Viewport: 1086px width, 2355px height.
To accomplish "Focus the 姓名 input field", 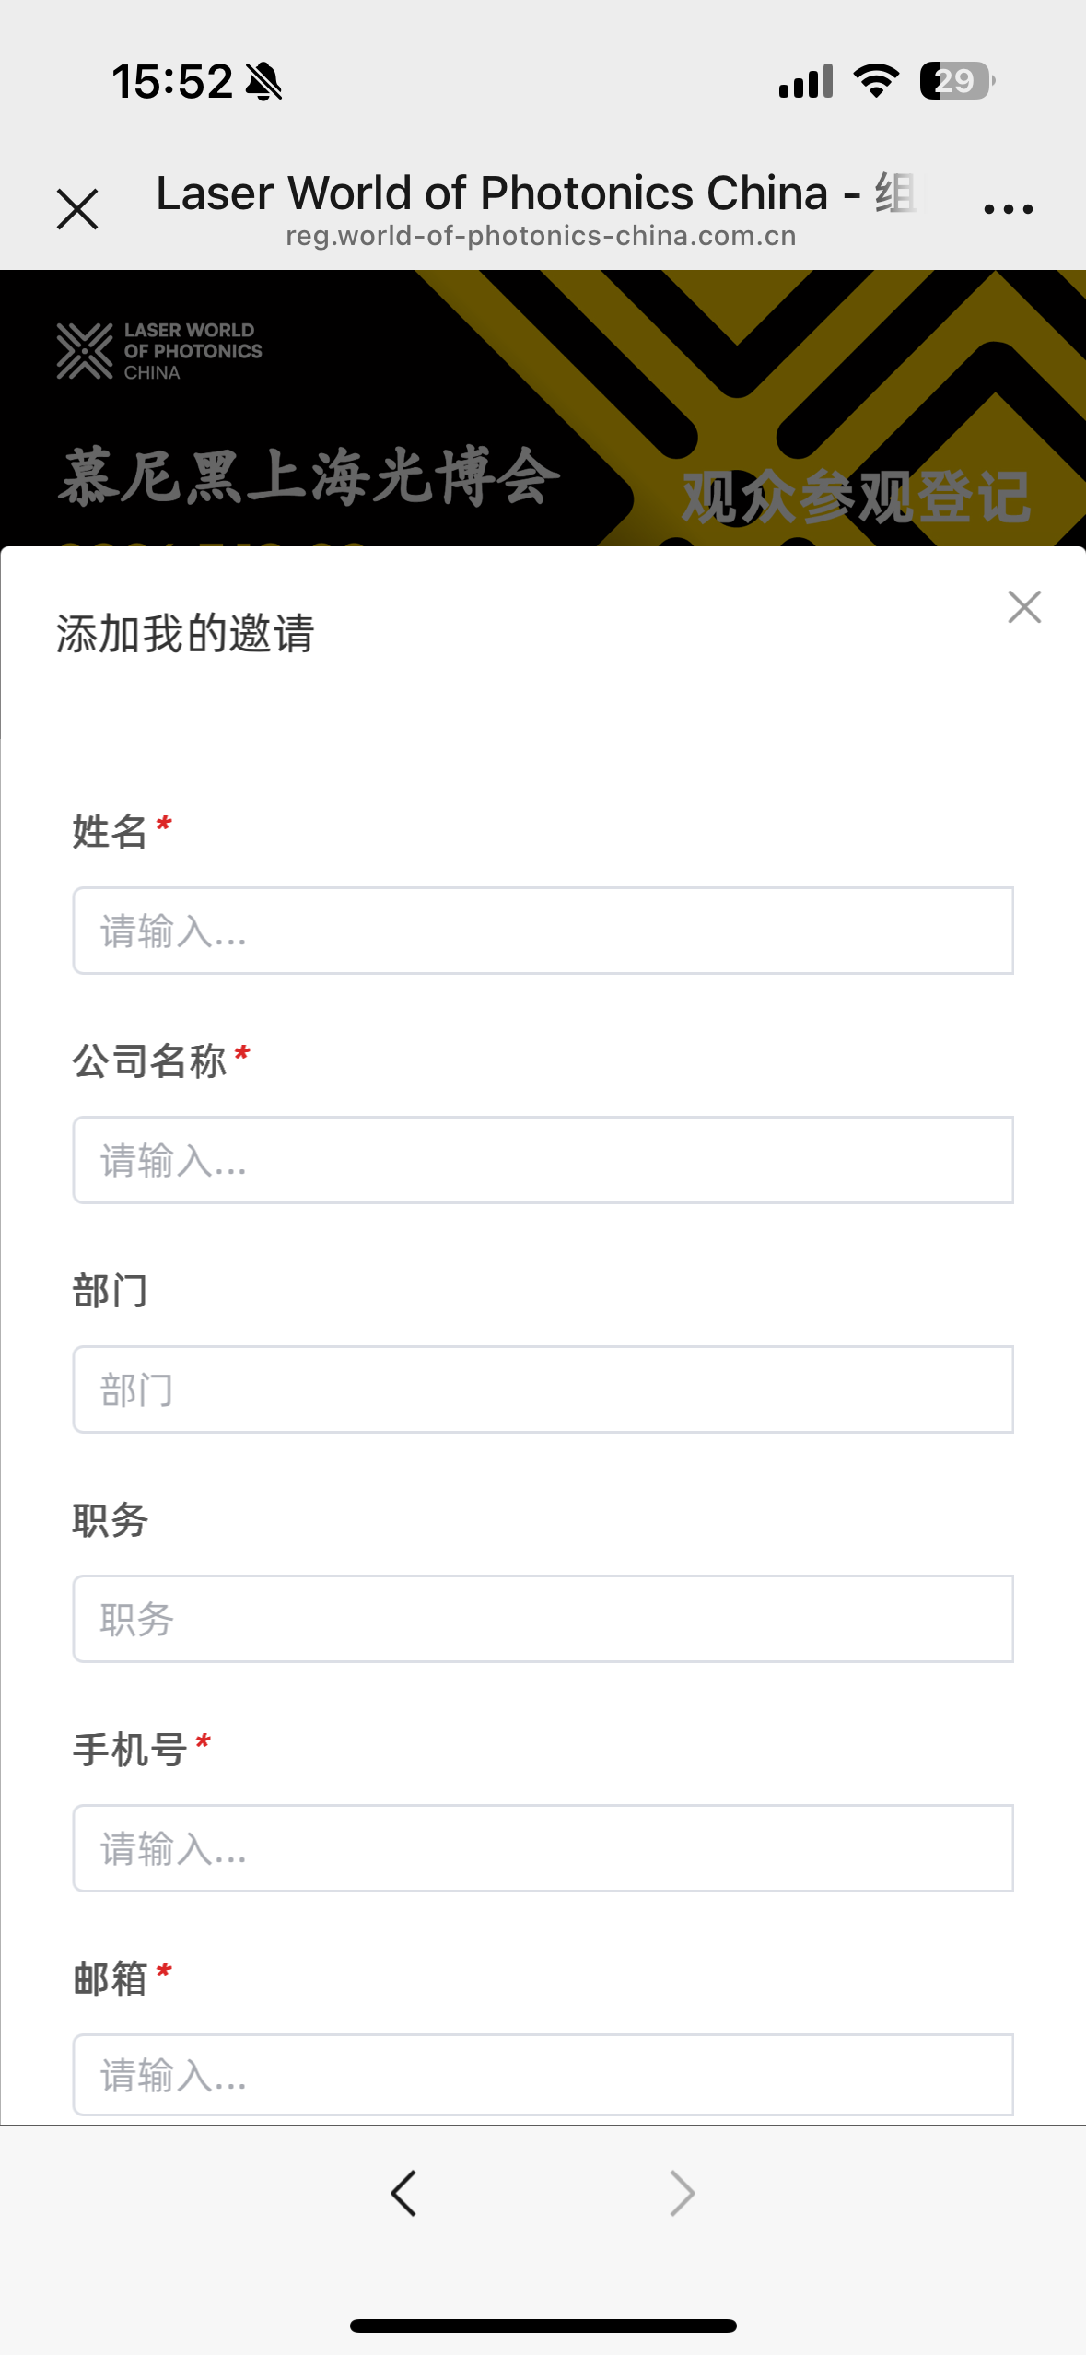I will coord(543,931).
